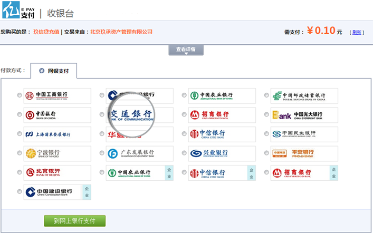373x233 pixels.
Task: Select radio button for 企业 招商银行
Action: pos(266,172)
